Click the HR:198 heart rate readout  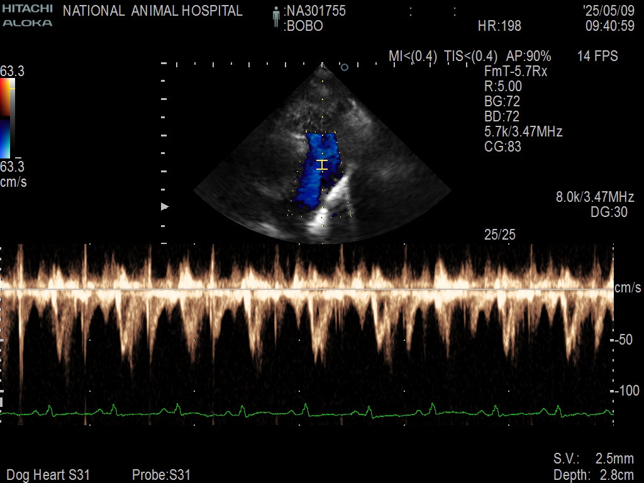click(x=499, y=26)
